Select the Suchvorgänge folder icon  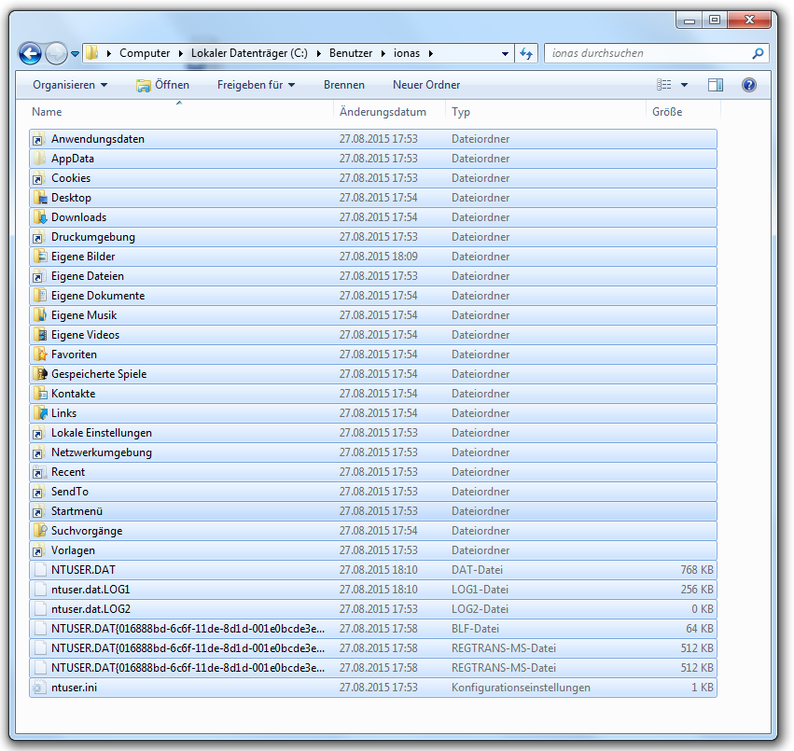click(39, 531)
